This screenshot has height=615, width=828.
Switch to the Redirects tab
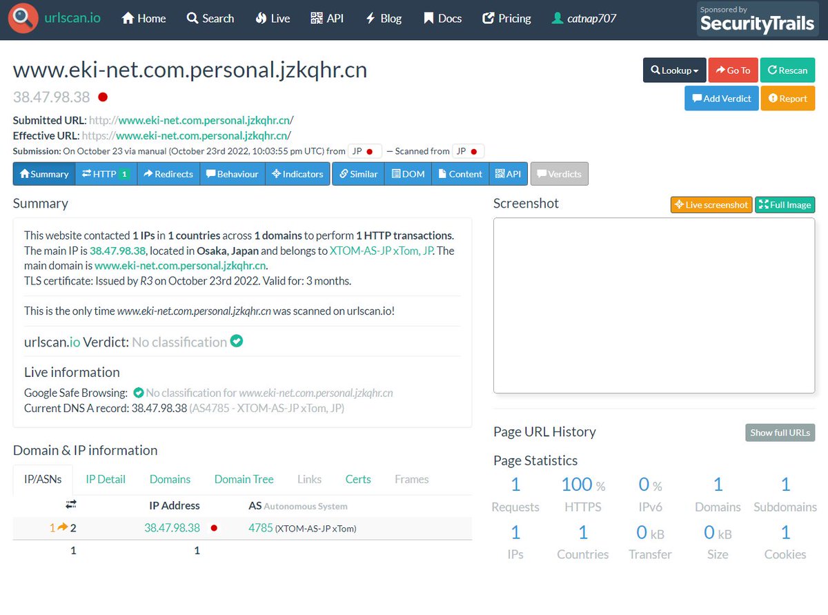(168, 174)
